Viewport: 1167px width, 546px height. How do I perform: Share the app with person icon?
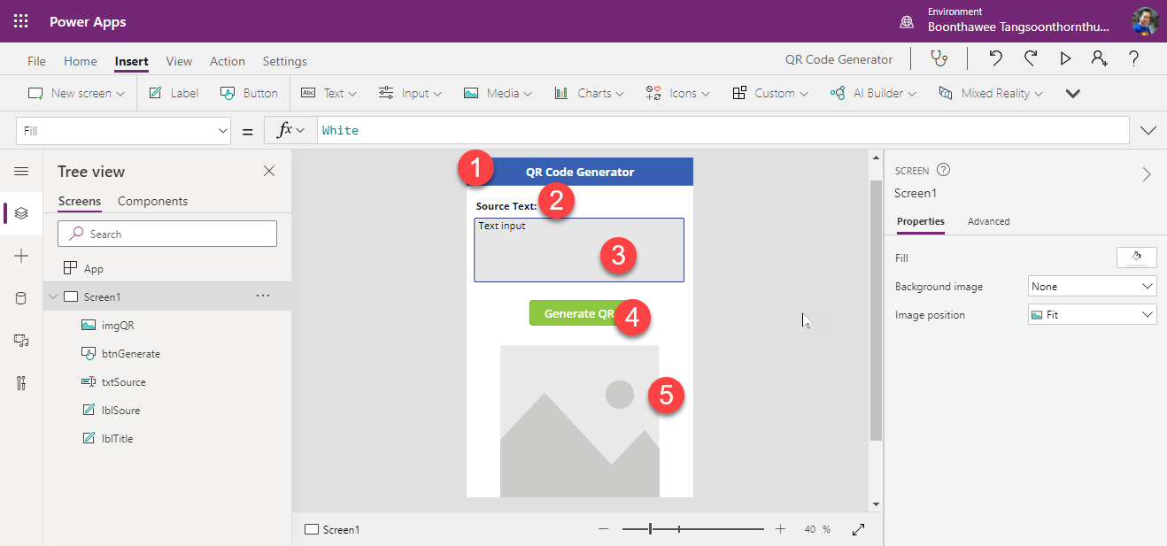coord(1099,59)
